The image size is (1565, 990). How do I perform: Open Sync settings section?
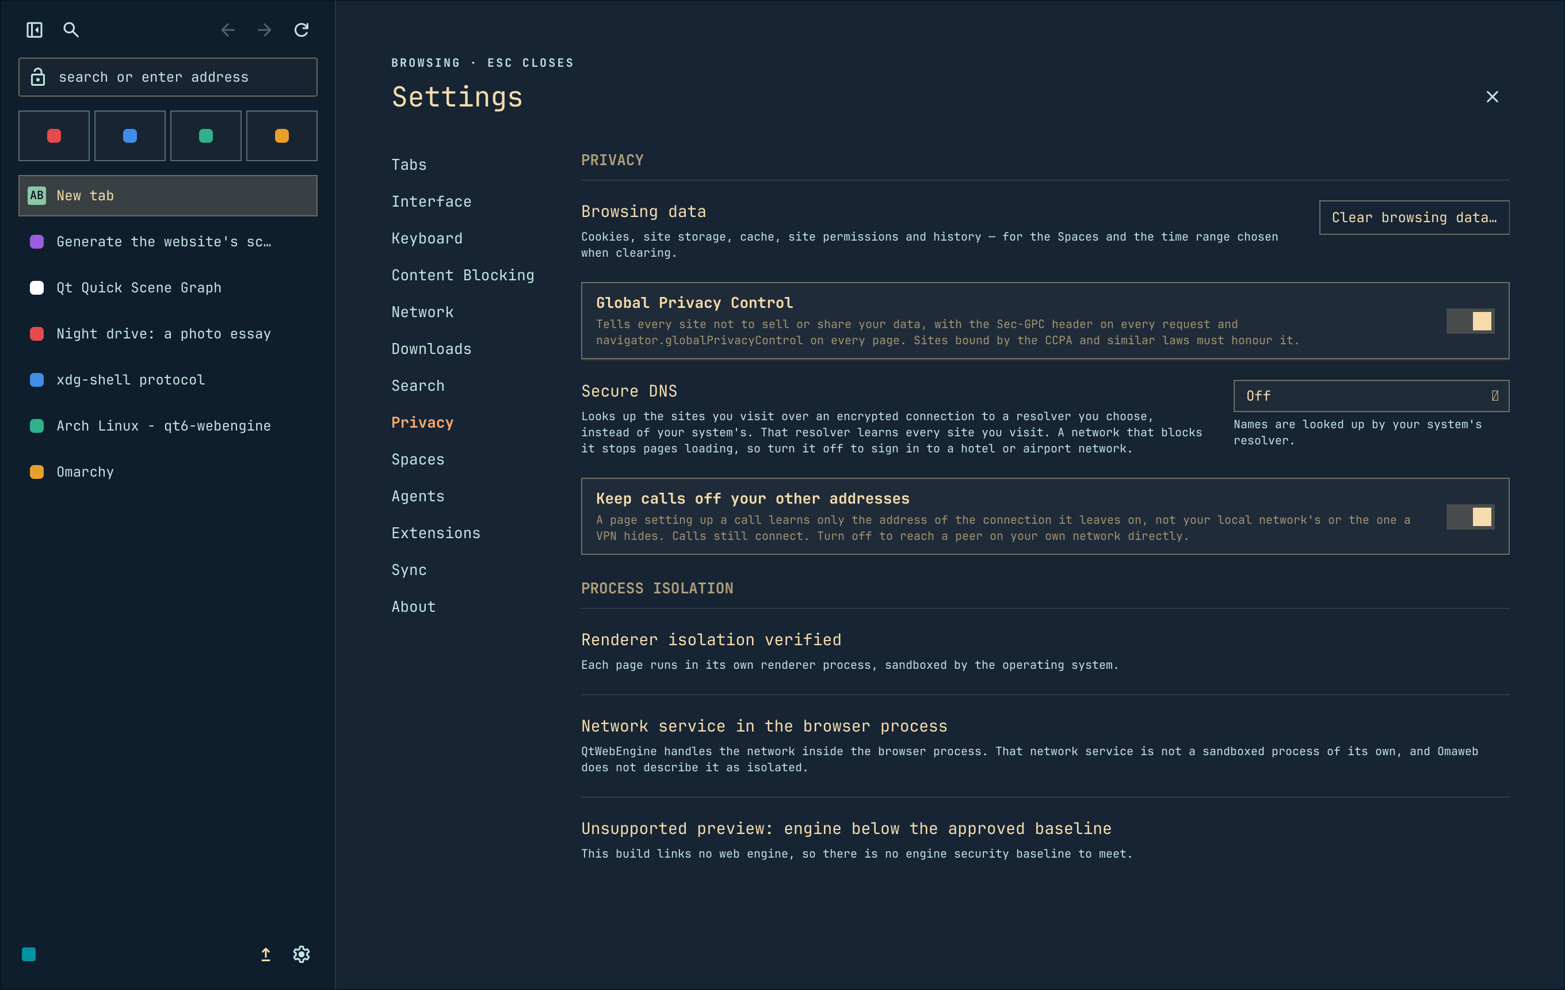click(409, 570)
